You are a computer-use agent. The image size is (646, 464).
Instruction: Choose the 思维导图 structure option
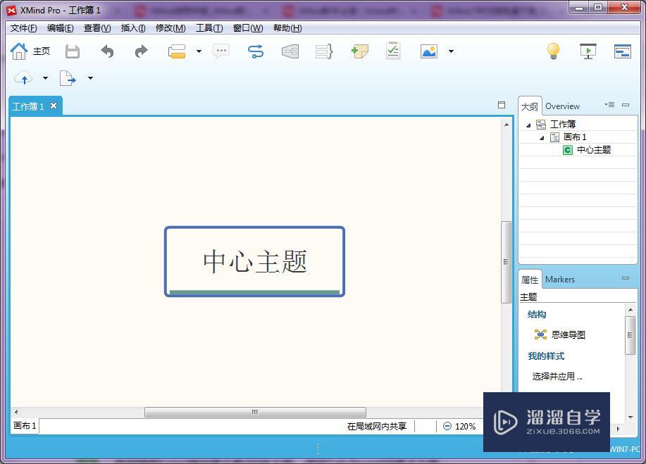point(560,334)
